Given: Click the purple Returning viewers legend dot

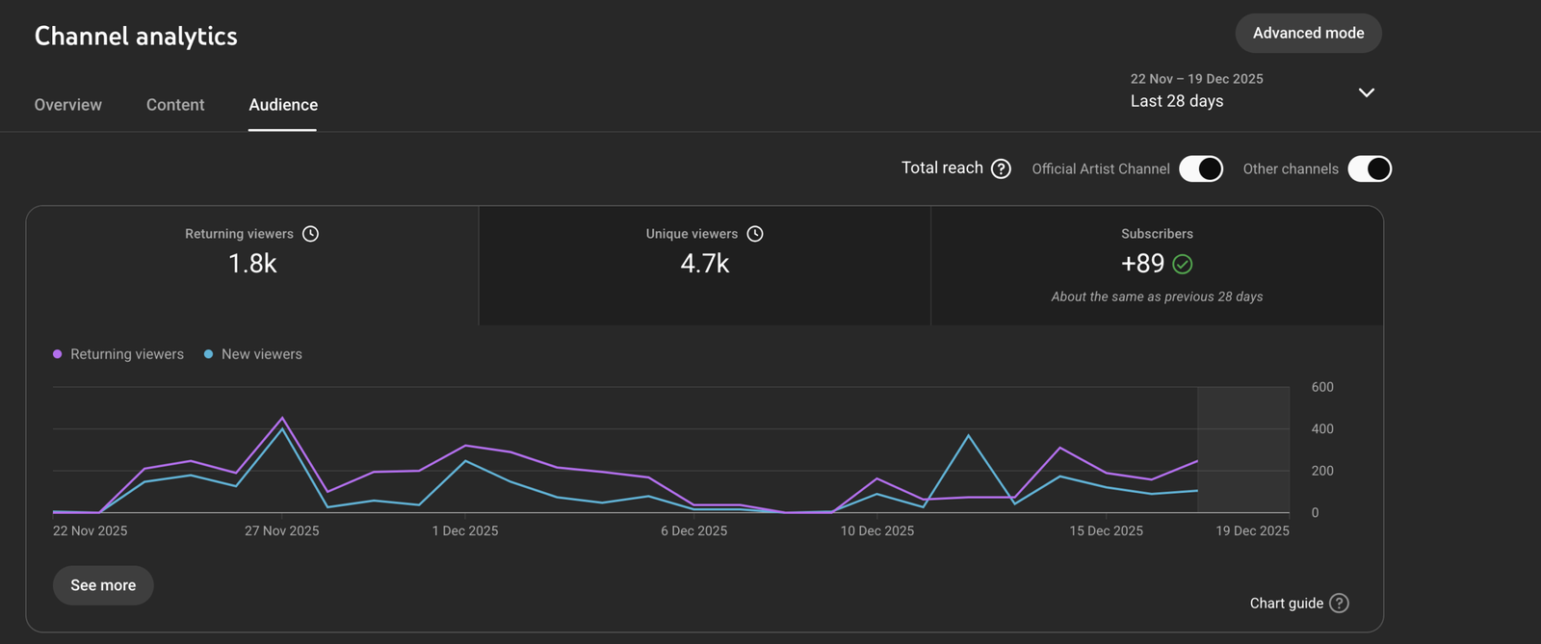Looking at the screenshot, I should 58,354.
